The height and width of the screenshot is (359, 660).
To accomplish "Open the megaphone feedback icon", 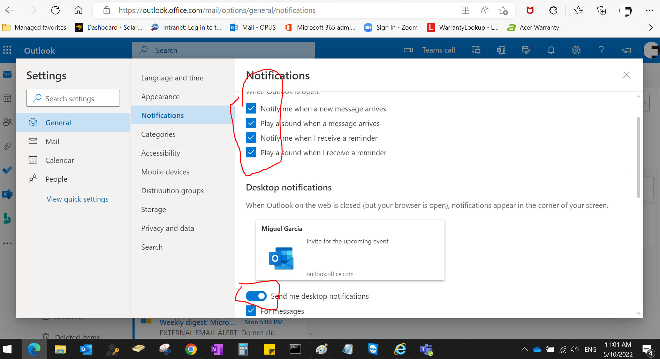I will pos(627,50).
